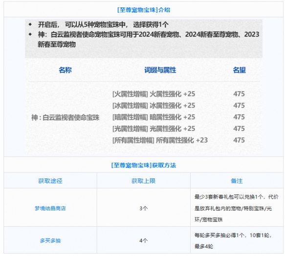Click the 获取上限 column header
285x256 pixels.
point(143,181)
